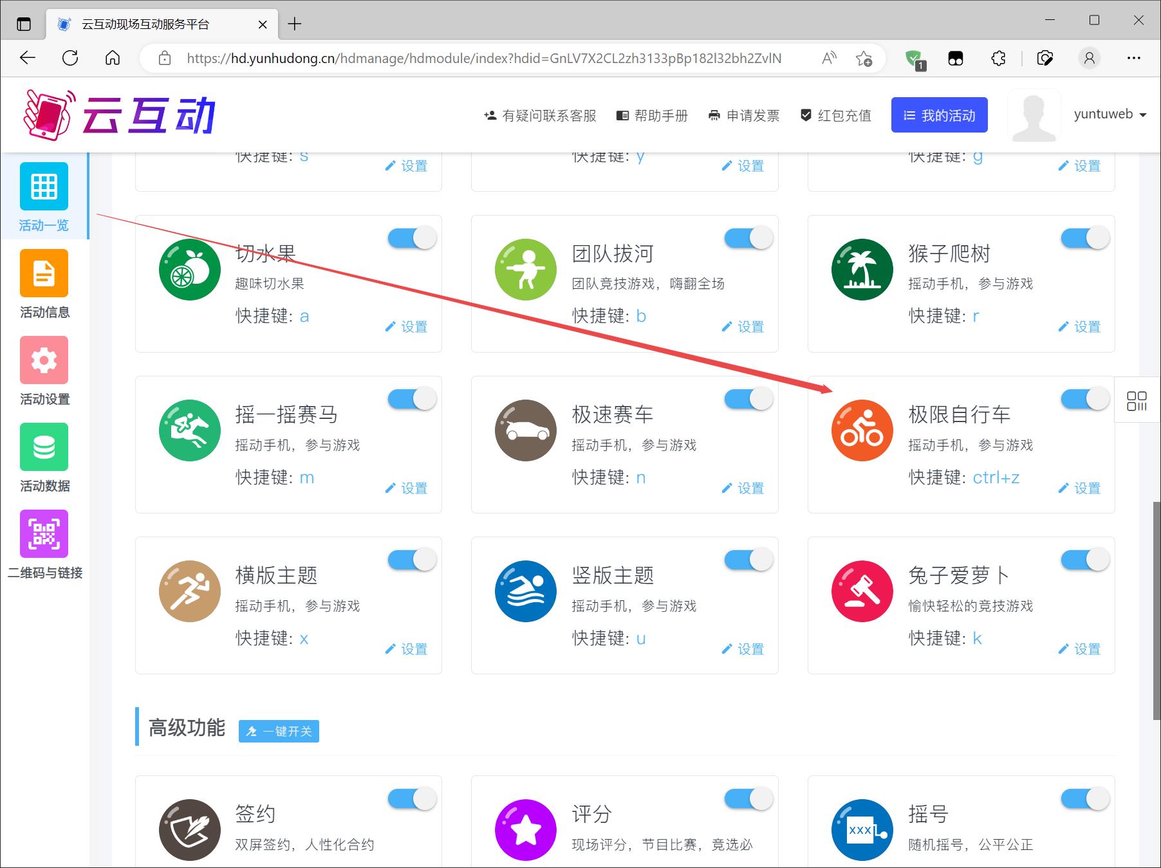Open the 二维码与链接 QR sidebar icon
Viewport: 1161px width, 868px height.
click(44, 534)
